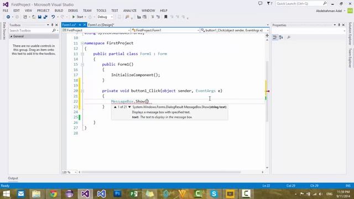Select Categorized view in Properties
The image size is (354, 199).
pos(275,38)
